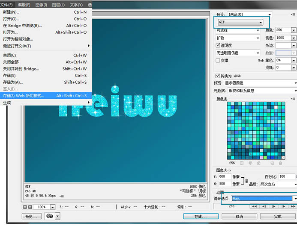Open the 100% zoom level dropdown
Viewport: 297px width, 226px height.
pos(53,207)
